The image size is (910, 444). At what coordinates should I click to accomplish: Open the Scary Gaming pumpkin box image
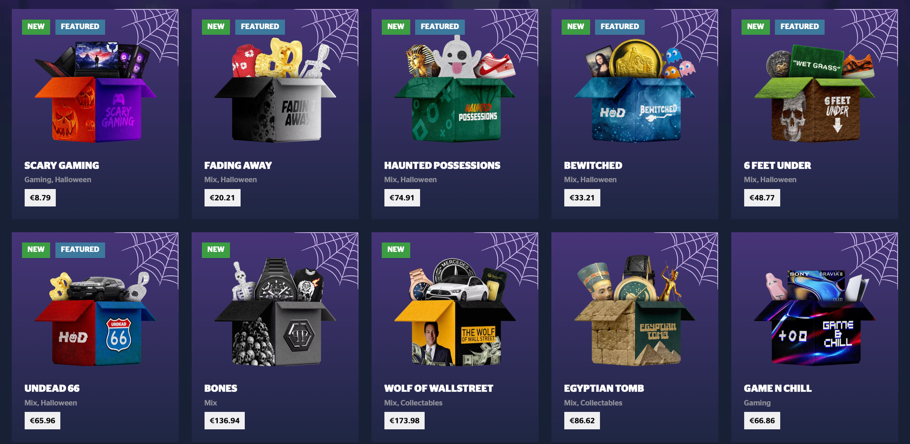click(95, 91)
